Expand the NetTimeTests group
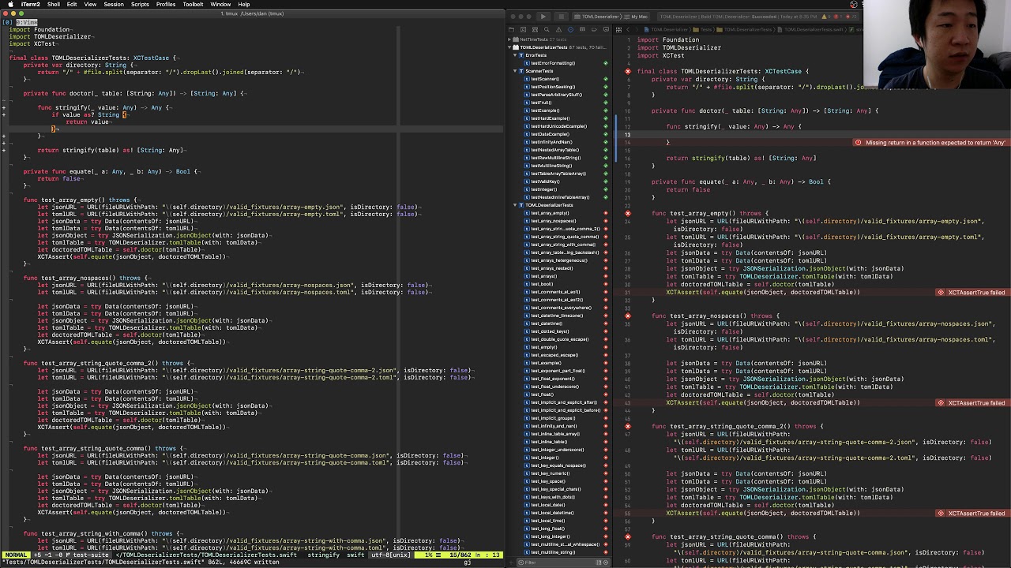1011x568 pixels. [x=509, y=39]
